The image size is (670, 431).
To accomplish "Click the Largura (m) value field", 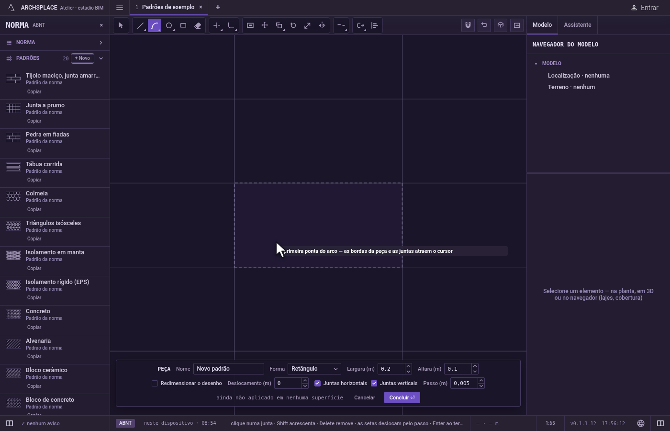I will click(x=391, y=369).
